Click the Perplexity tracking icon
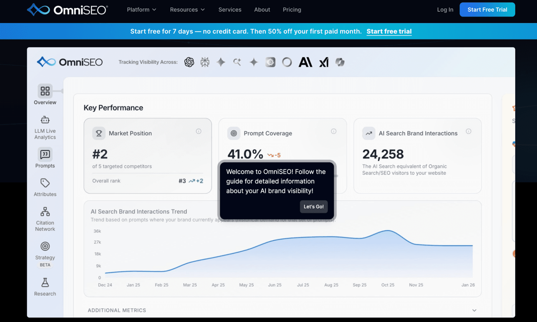 coord(205,62)
